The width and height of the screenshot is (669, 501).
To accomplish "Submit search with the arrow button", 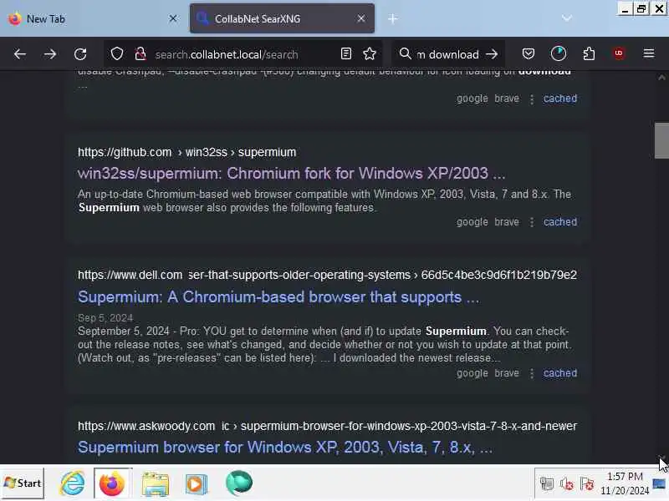I will pyautogui.click(x=492, y=54).
